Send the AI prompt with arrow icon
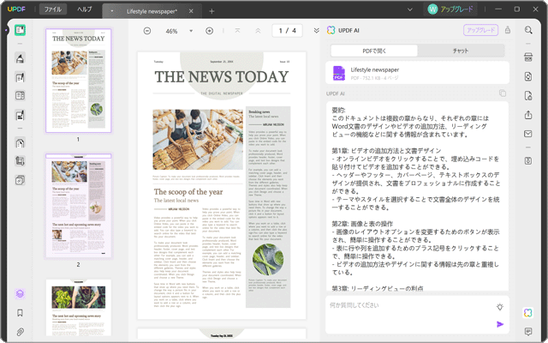Viewport: 548px width, 343px height. click(x=500, y=324)
